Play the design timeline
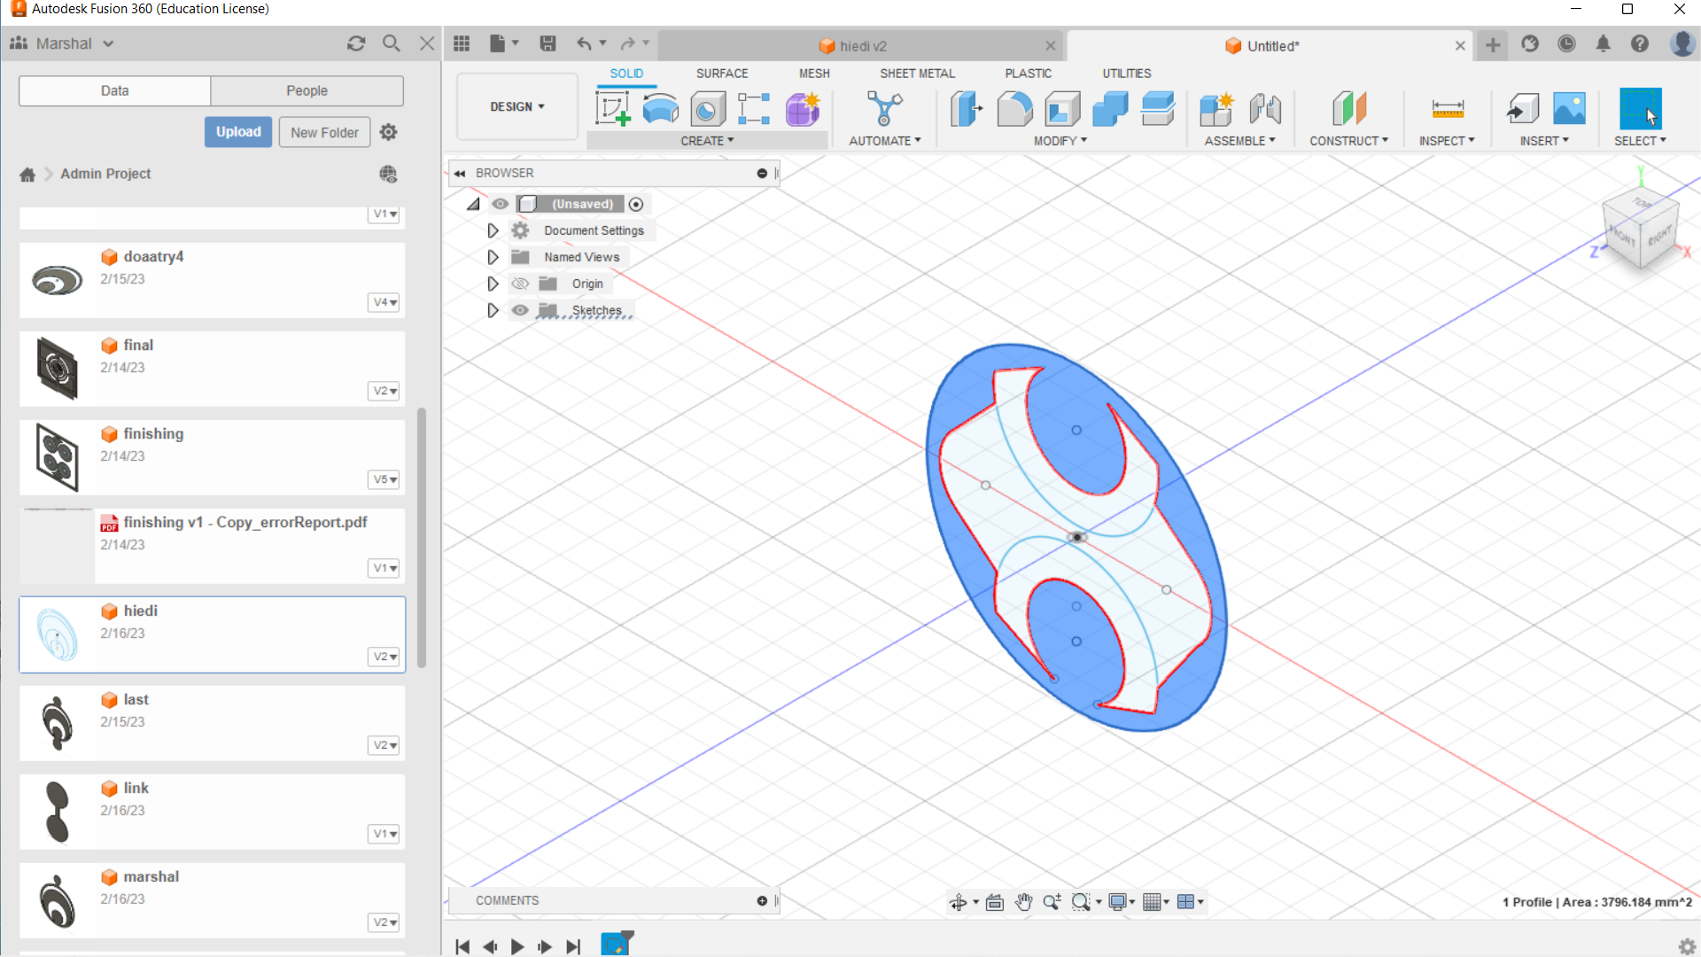Screen dimensions: 1701x957 coord(517,946)
